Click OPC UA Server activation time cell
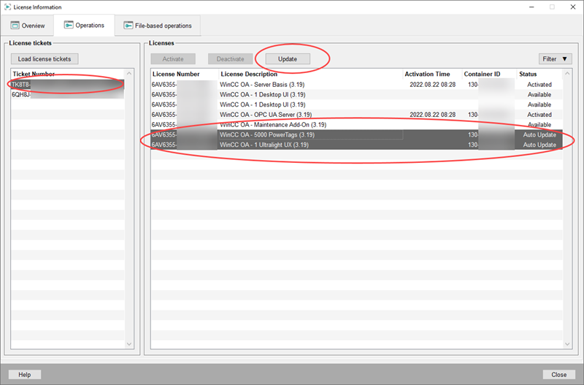Screen dimensions: 584x385 432,115
